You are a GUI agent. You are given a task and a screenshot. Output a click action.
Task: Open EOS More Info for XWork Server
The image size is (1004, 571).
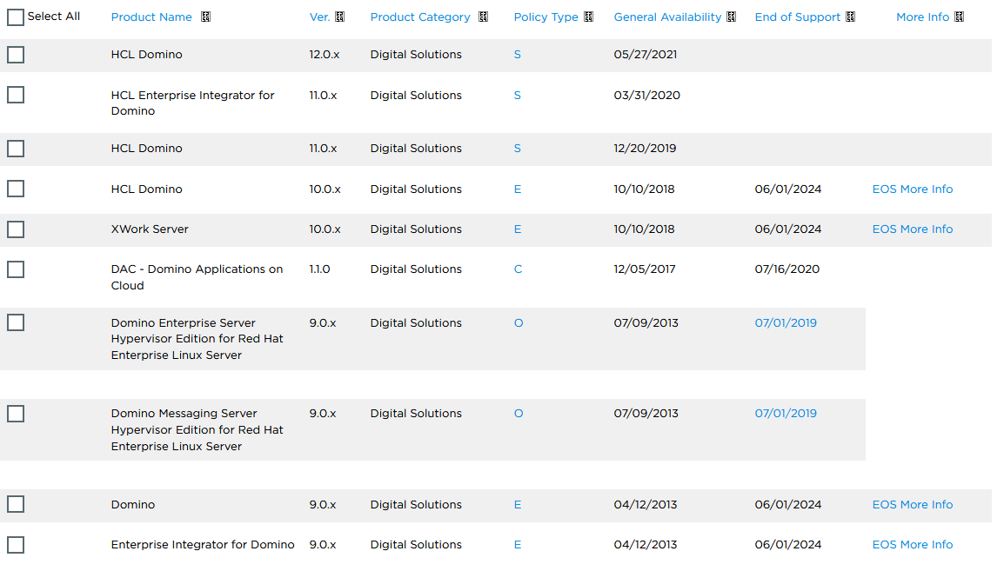913,229
